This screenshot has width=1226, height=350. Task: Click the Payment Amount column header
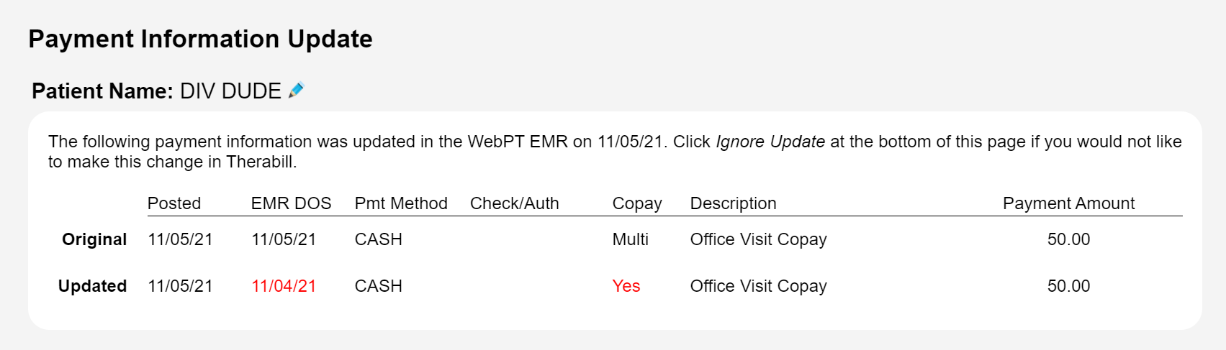tap(1068, 203)
